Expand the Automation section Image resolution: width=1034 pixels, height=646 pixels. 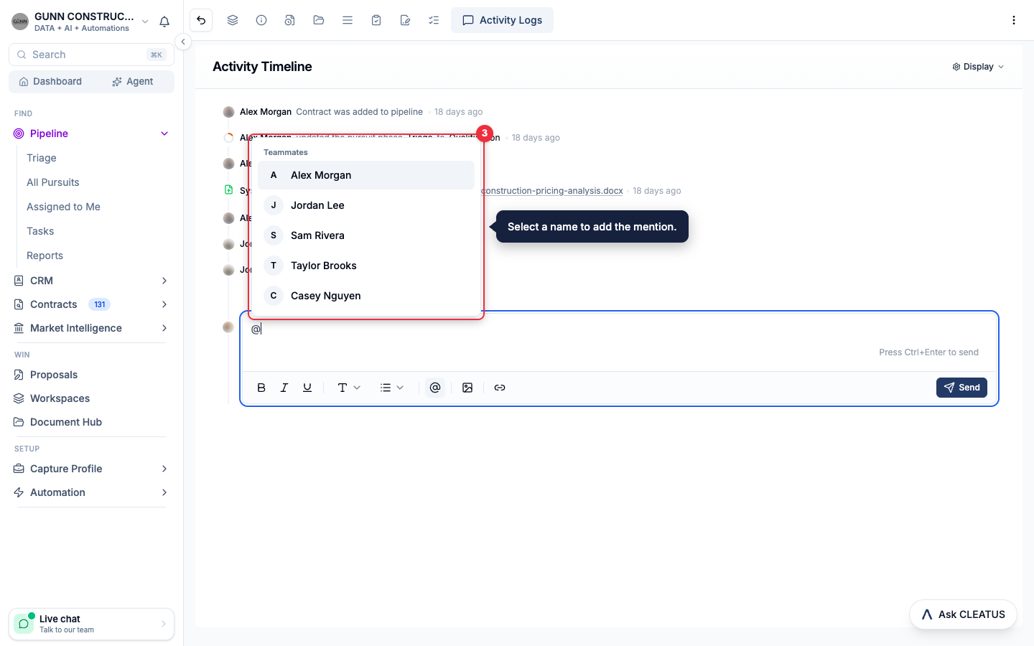pos(164,492)
